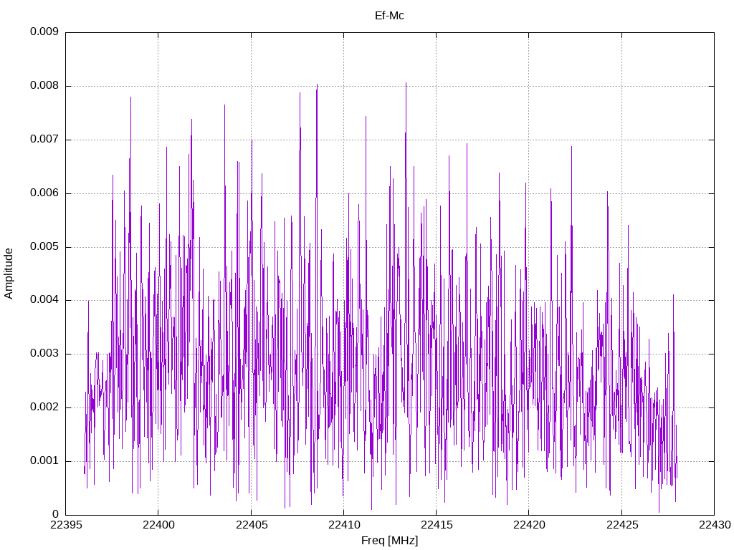The height and width of the screenshot is (550, 734).
Task: Click the y-axis tick label 0.007
Action: point(44,140)
